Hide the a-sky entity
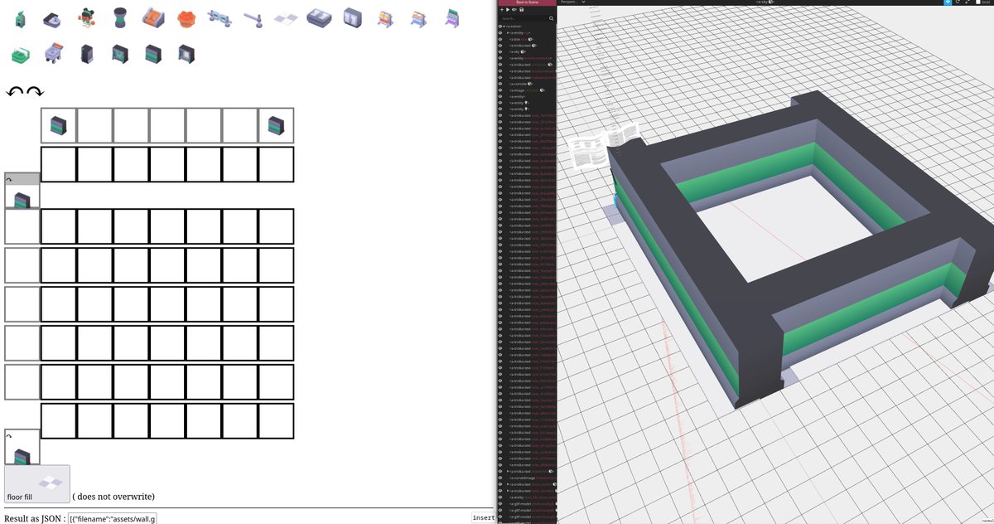The height and width of the screenshot is (524, 994). pos(501,51)
